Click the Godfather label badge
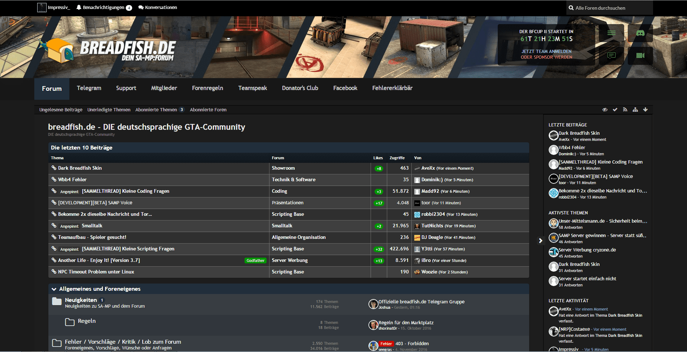 click(255, 260)
